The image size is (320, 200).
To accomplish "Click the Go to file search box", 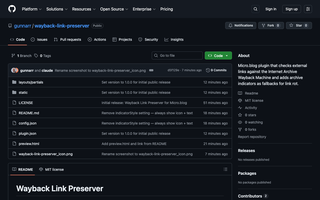I will [177, 55].
